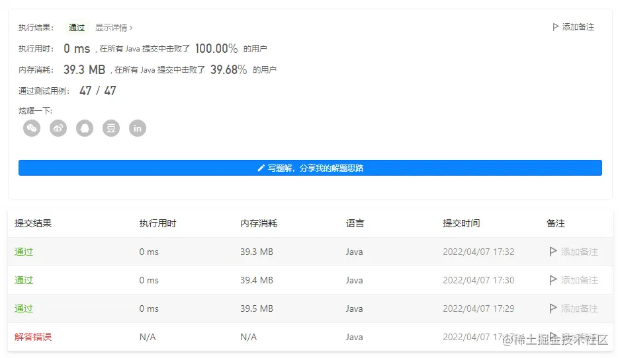Click 0 ms cell in 17:32 row
The width and height of the screenshot is (620, 358).
(x=149, y=252)
